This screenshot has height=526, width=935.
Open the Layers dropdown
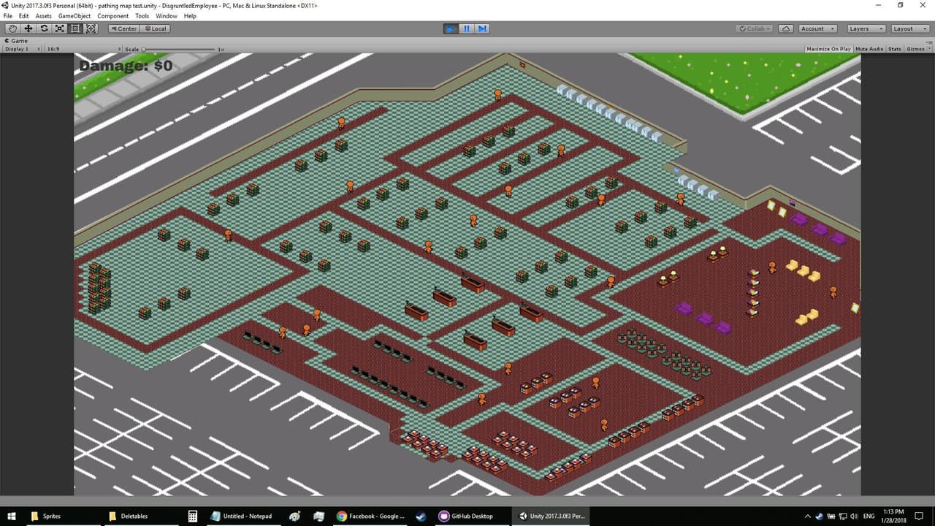coord(866,28)
